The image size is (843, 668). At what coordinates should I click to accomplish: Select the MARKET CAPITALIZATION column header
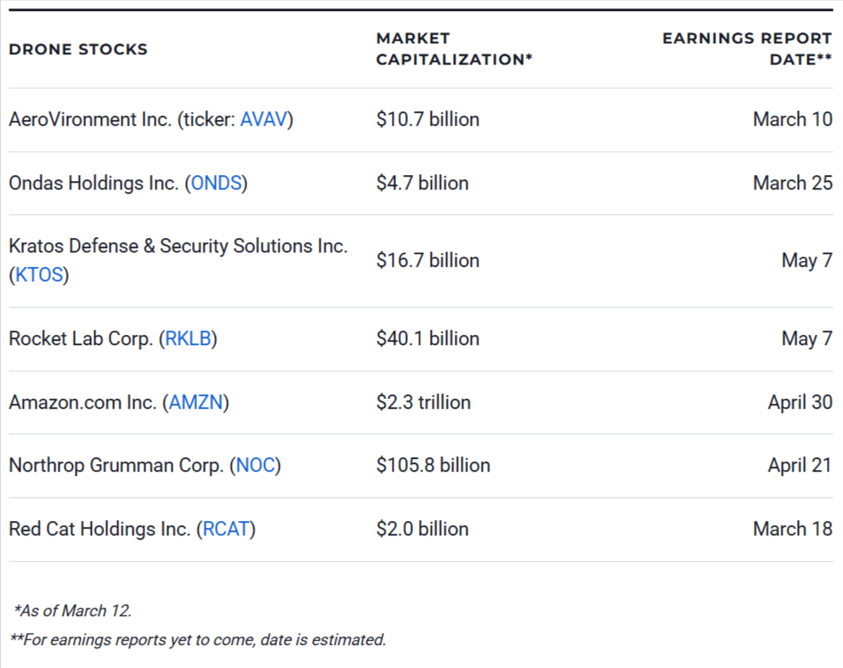click(x=453, y=49)
